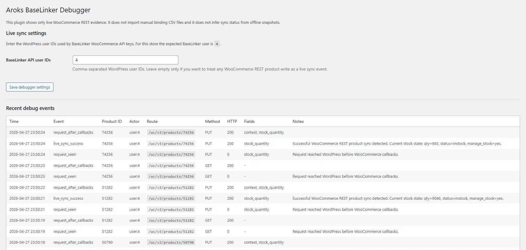Click the Notes column header
Image resolution: width=526 pixels, height=250 pixels.
pos(298,121)
